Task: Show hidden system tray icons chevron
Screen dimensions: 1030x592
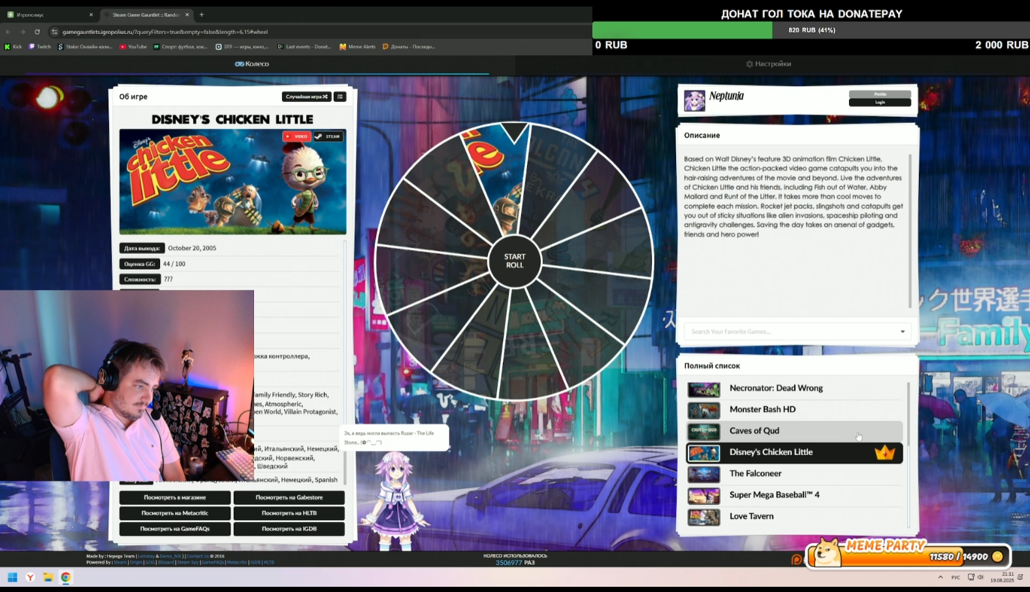Action: (940, 577)
